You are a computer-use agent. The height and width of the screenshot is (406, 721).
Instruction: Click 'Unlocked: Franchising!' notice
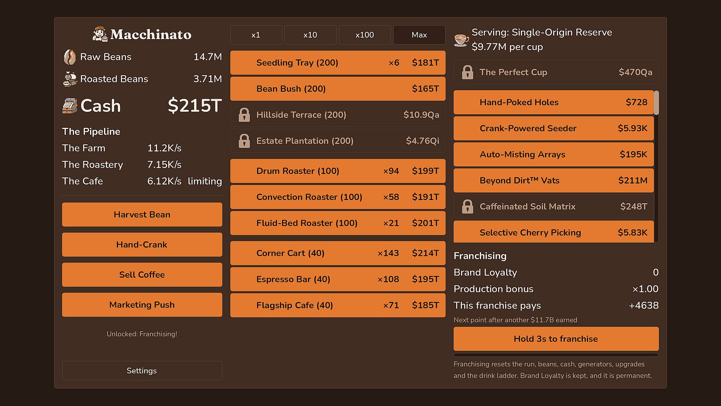pyautogui.click(x=142, y=334)
